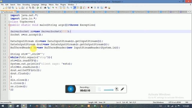Open the Document Map panel icon
The width and height of the screenshot is (192, 108).
[81, 8]
